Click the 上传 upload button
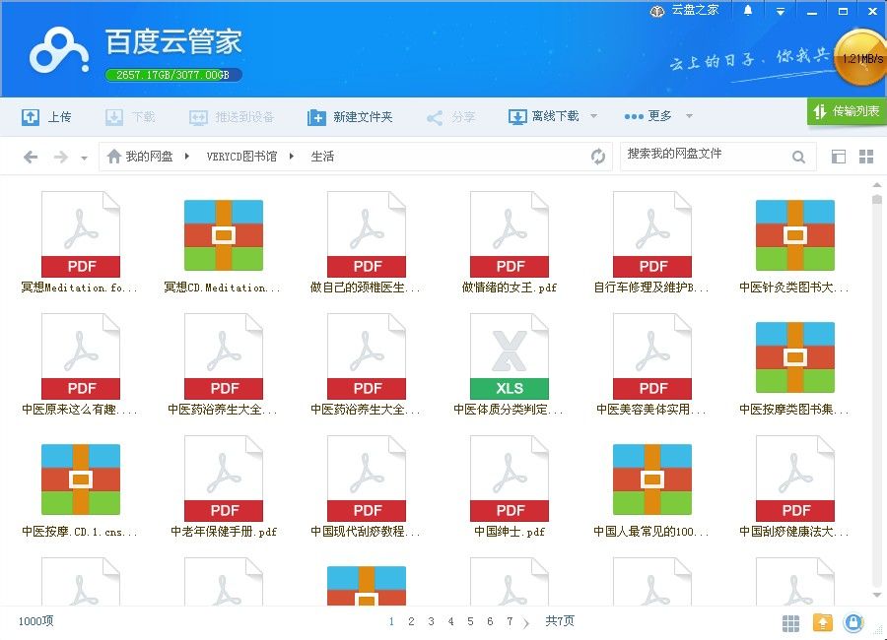The image size is (887, 640). 46,117
